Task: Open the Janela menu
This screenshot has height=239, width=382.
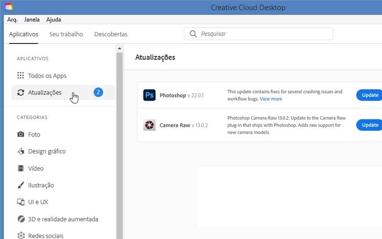Action: (32, 20)
